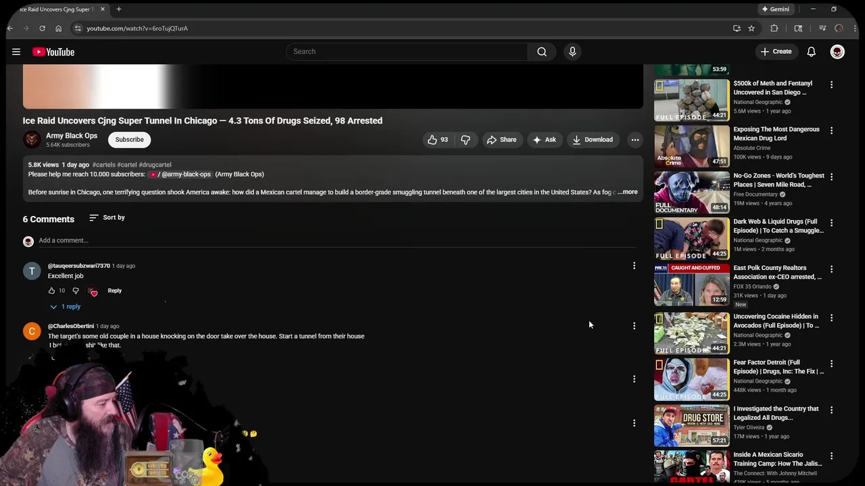The width and height of the screenshot is (865, 486).
Task: Open options for 'Exposing The Most Dangerous'
Action: click(831, 131)
